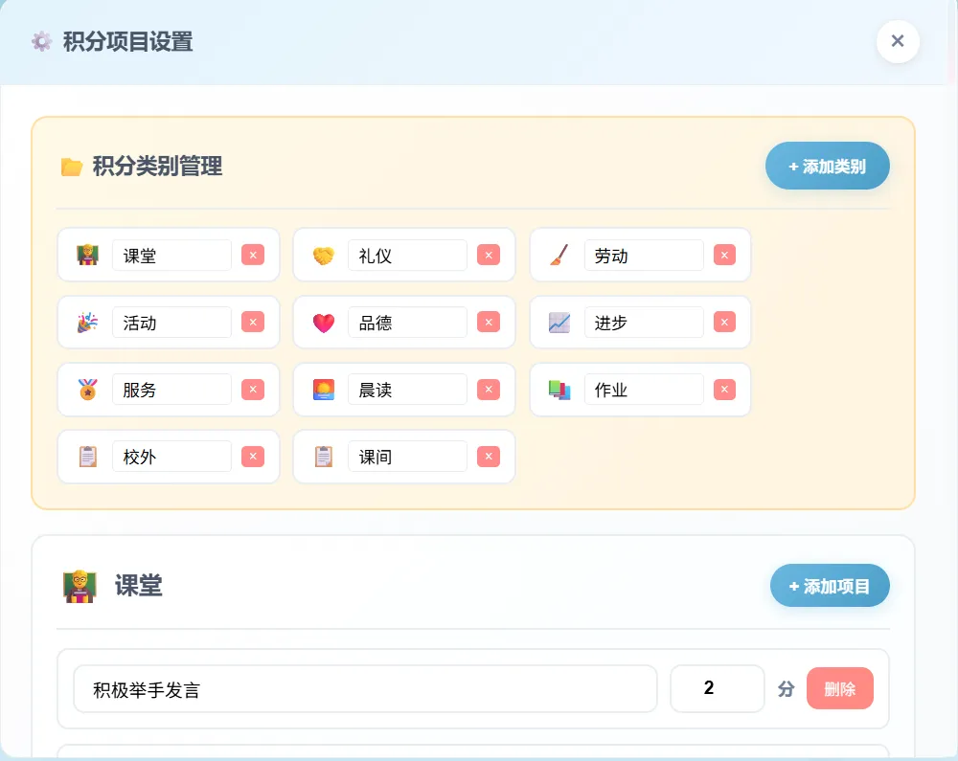Click the teacher emoji icon for 课堂 category
This screenshot has height=761, width=958.
[87, 255]
